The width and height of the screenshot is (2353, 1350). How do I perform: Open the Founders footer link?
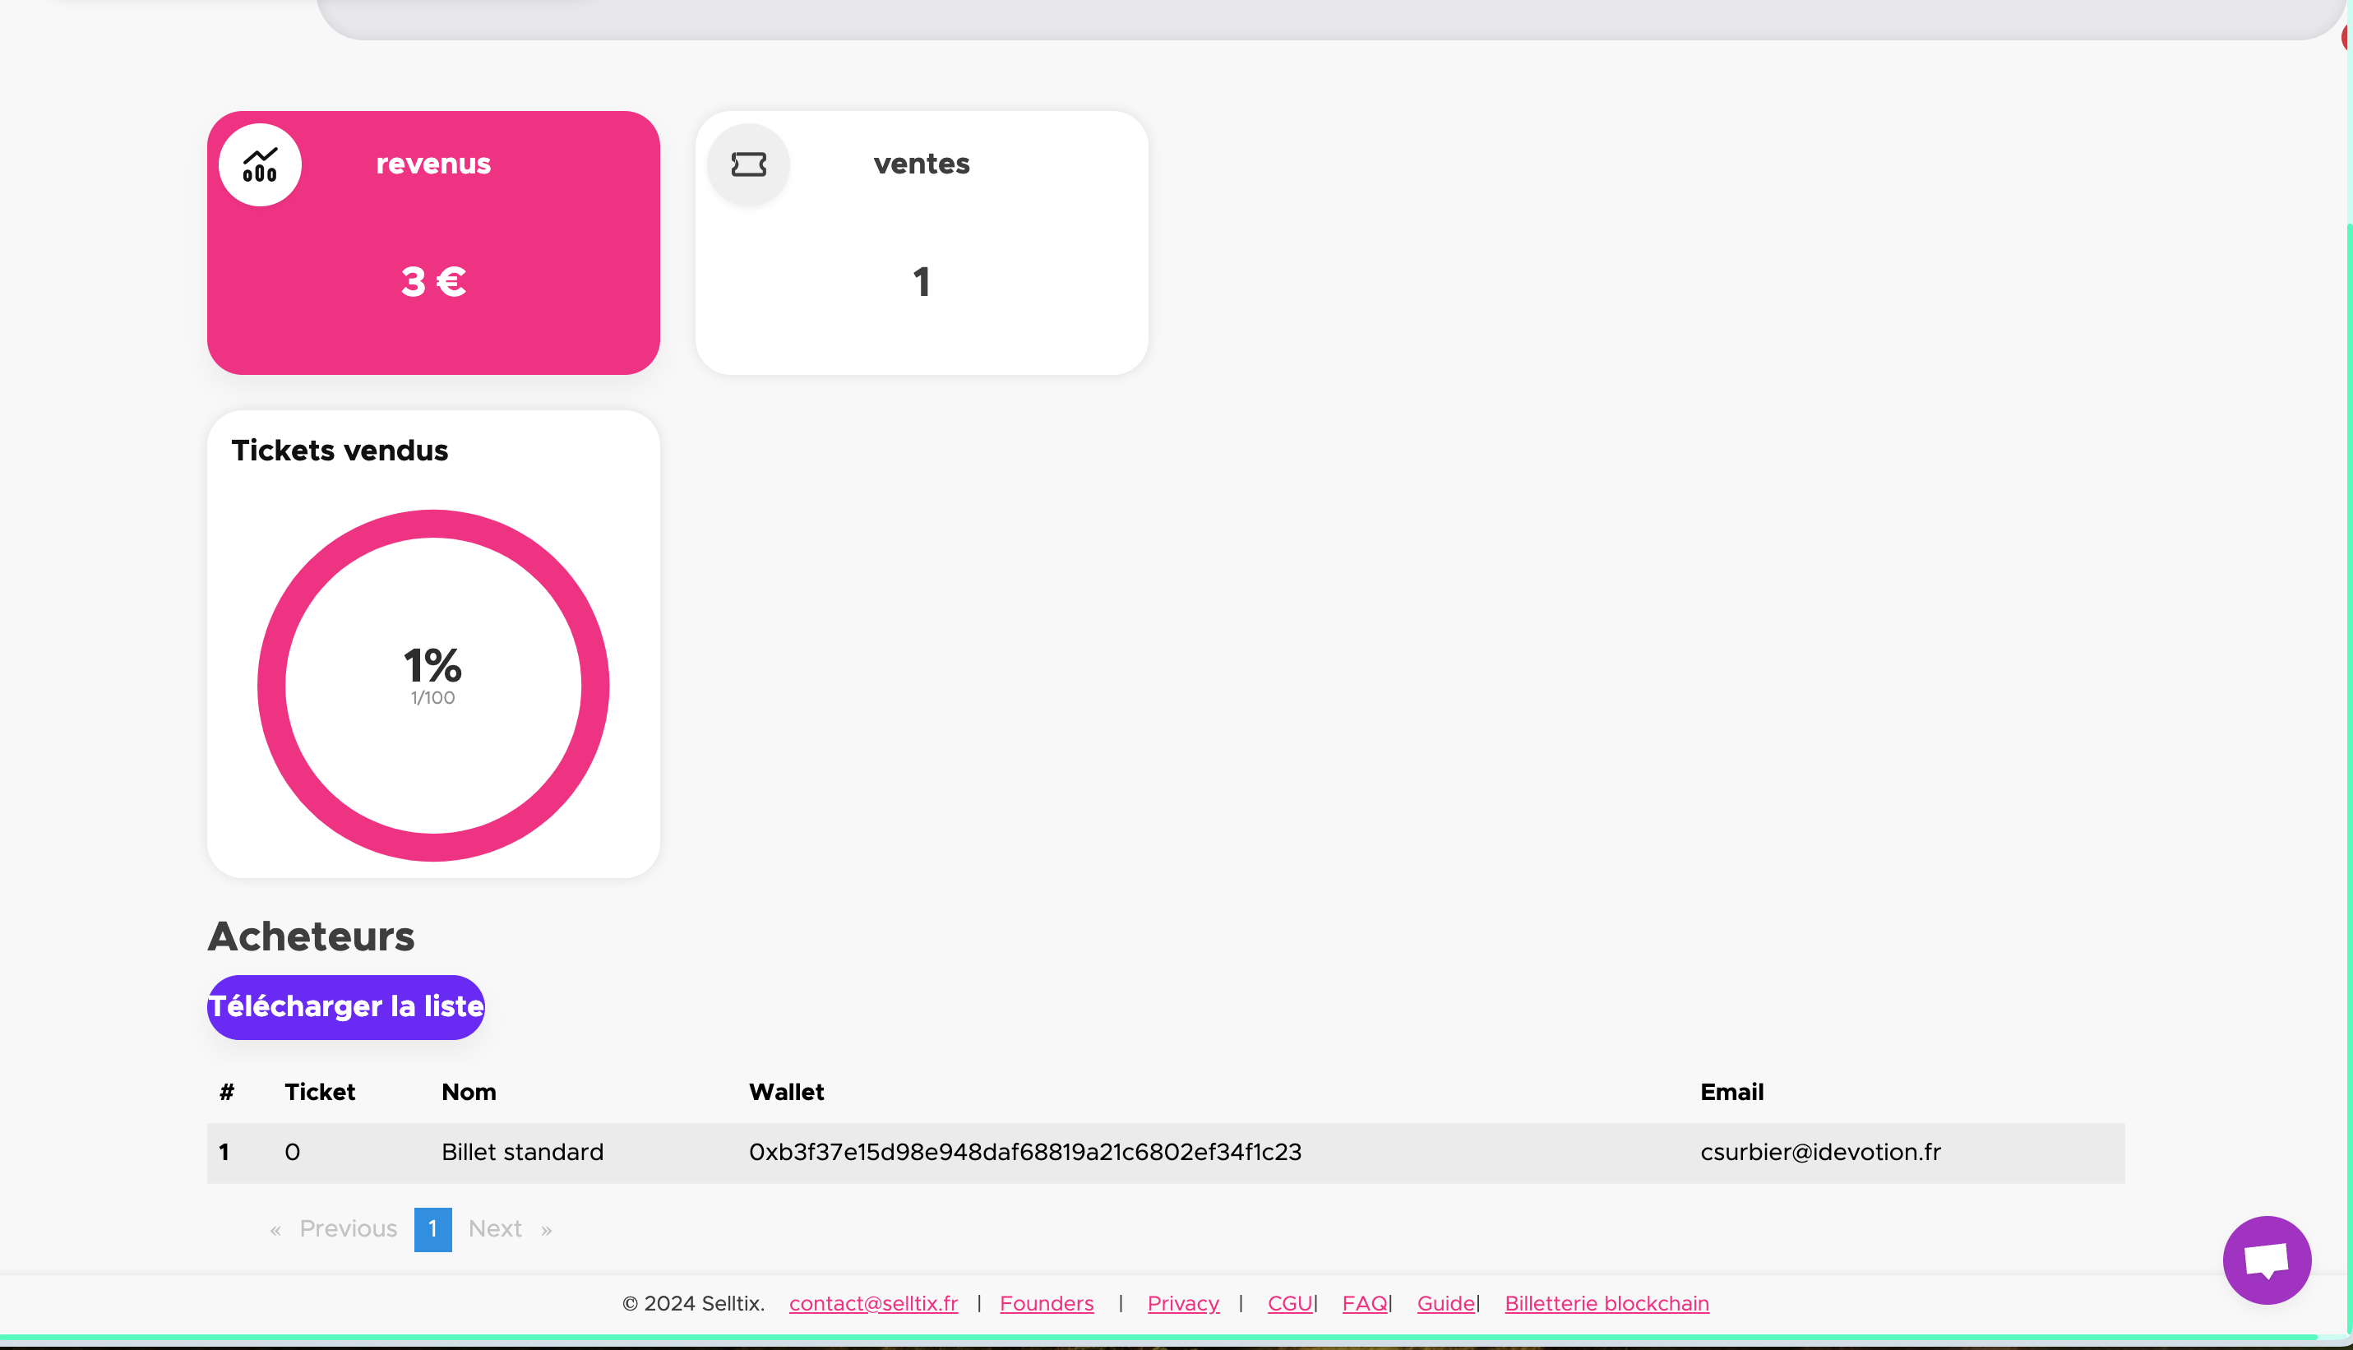[x=1046, y=1304]
